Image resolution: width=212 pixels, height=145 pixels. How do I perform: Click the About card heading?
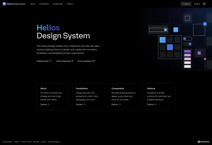point(43,88)
